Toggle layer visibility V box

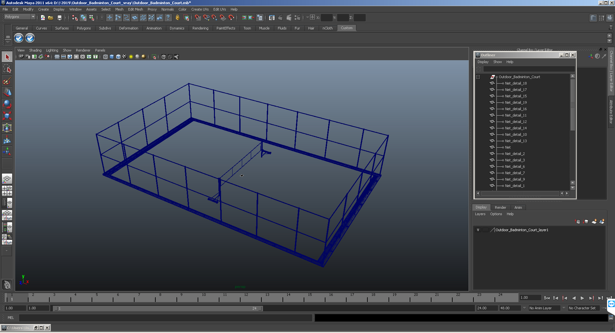(478, 230)
